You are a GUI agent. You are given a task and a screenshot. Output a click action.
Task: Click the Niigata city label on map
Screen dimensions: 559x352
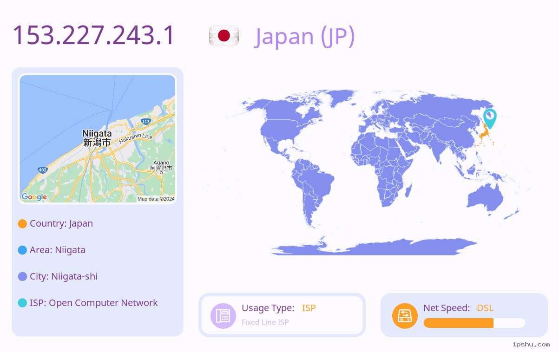click(97, 138)
